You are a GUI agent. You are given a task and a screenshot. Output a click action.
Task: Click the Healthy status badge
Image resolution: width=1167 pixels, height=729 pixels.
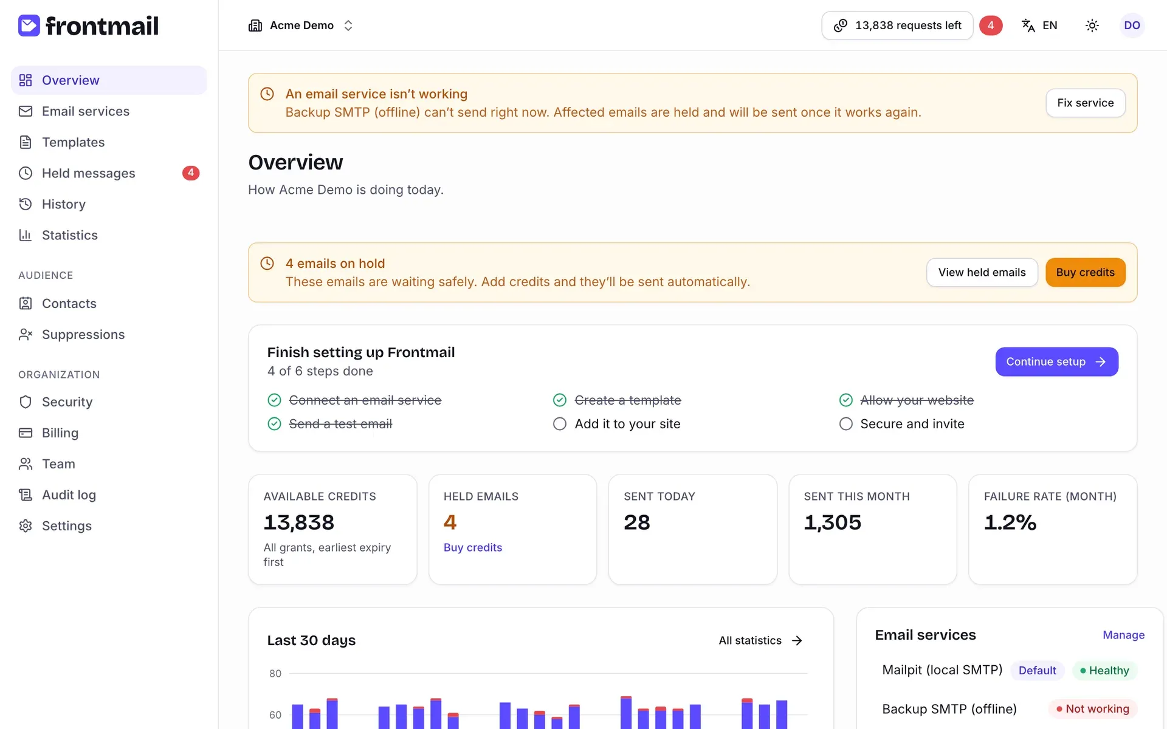click(x=1104, y=671)
